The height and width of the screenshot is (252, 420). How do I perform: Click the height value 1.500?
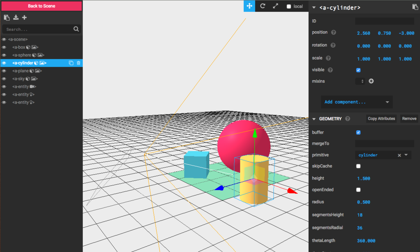(x=363, y=178)
